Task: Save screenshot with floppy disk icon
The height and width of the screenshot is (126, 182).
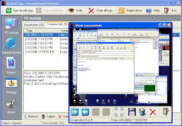Action: pos(132,112)
